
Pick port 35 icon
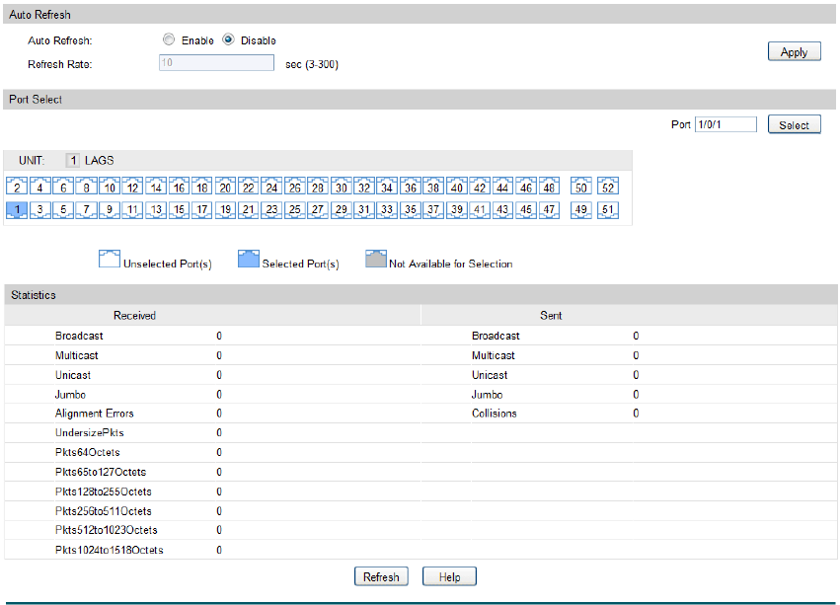[411, 209]
